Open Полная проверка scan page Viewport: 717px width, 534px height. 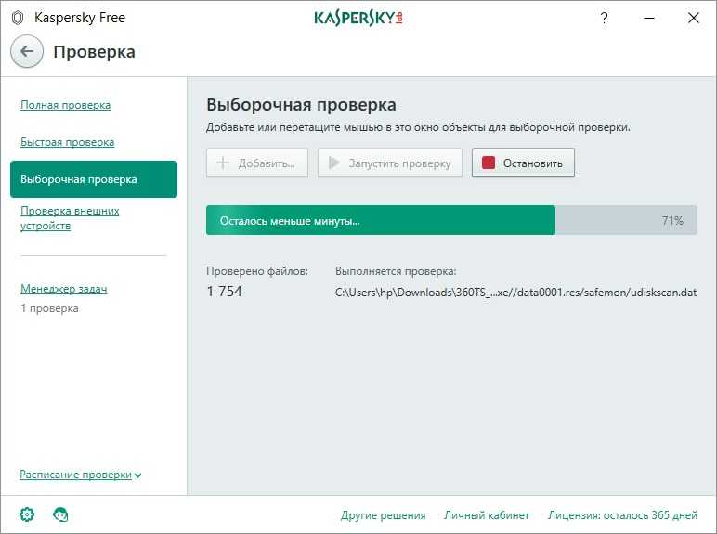[x=65, y=105]
